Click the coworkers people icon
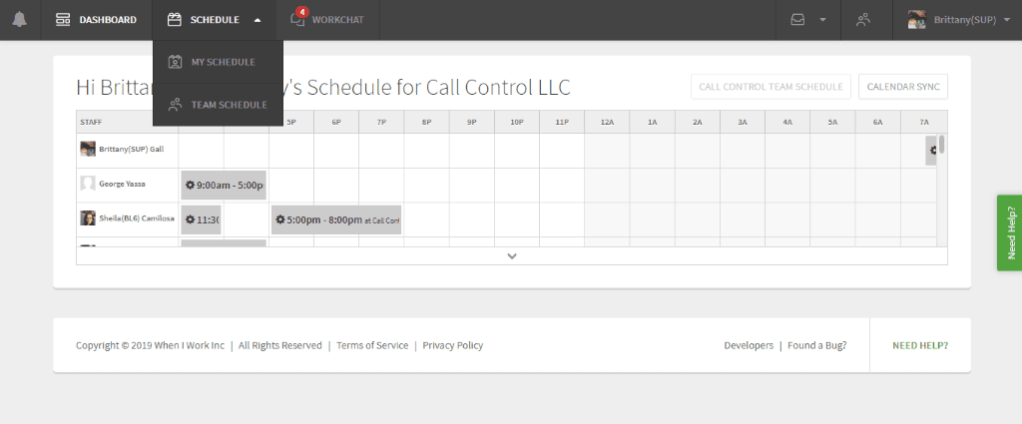This screenshot has width=1022, height=424. [863, 20]
